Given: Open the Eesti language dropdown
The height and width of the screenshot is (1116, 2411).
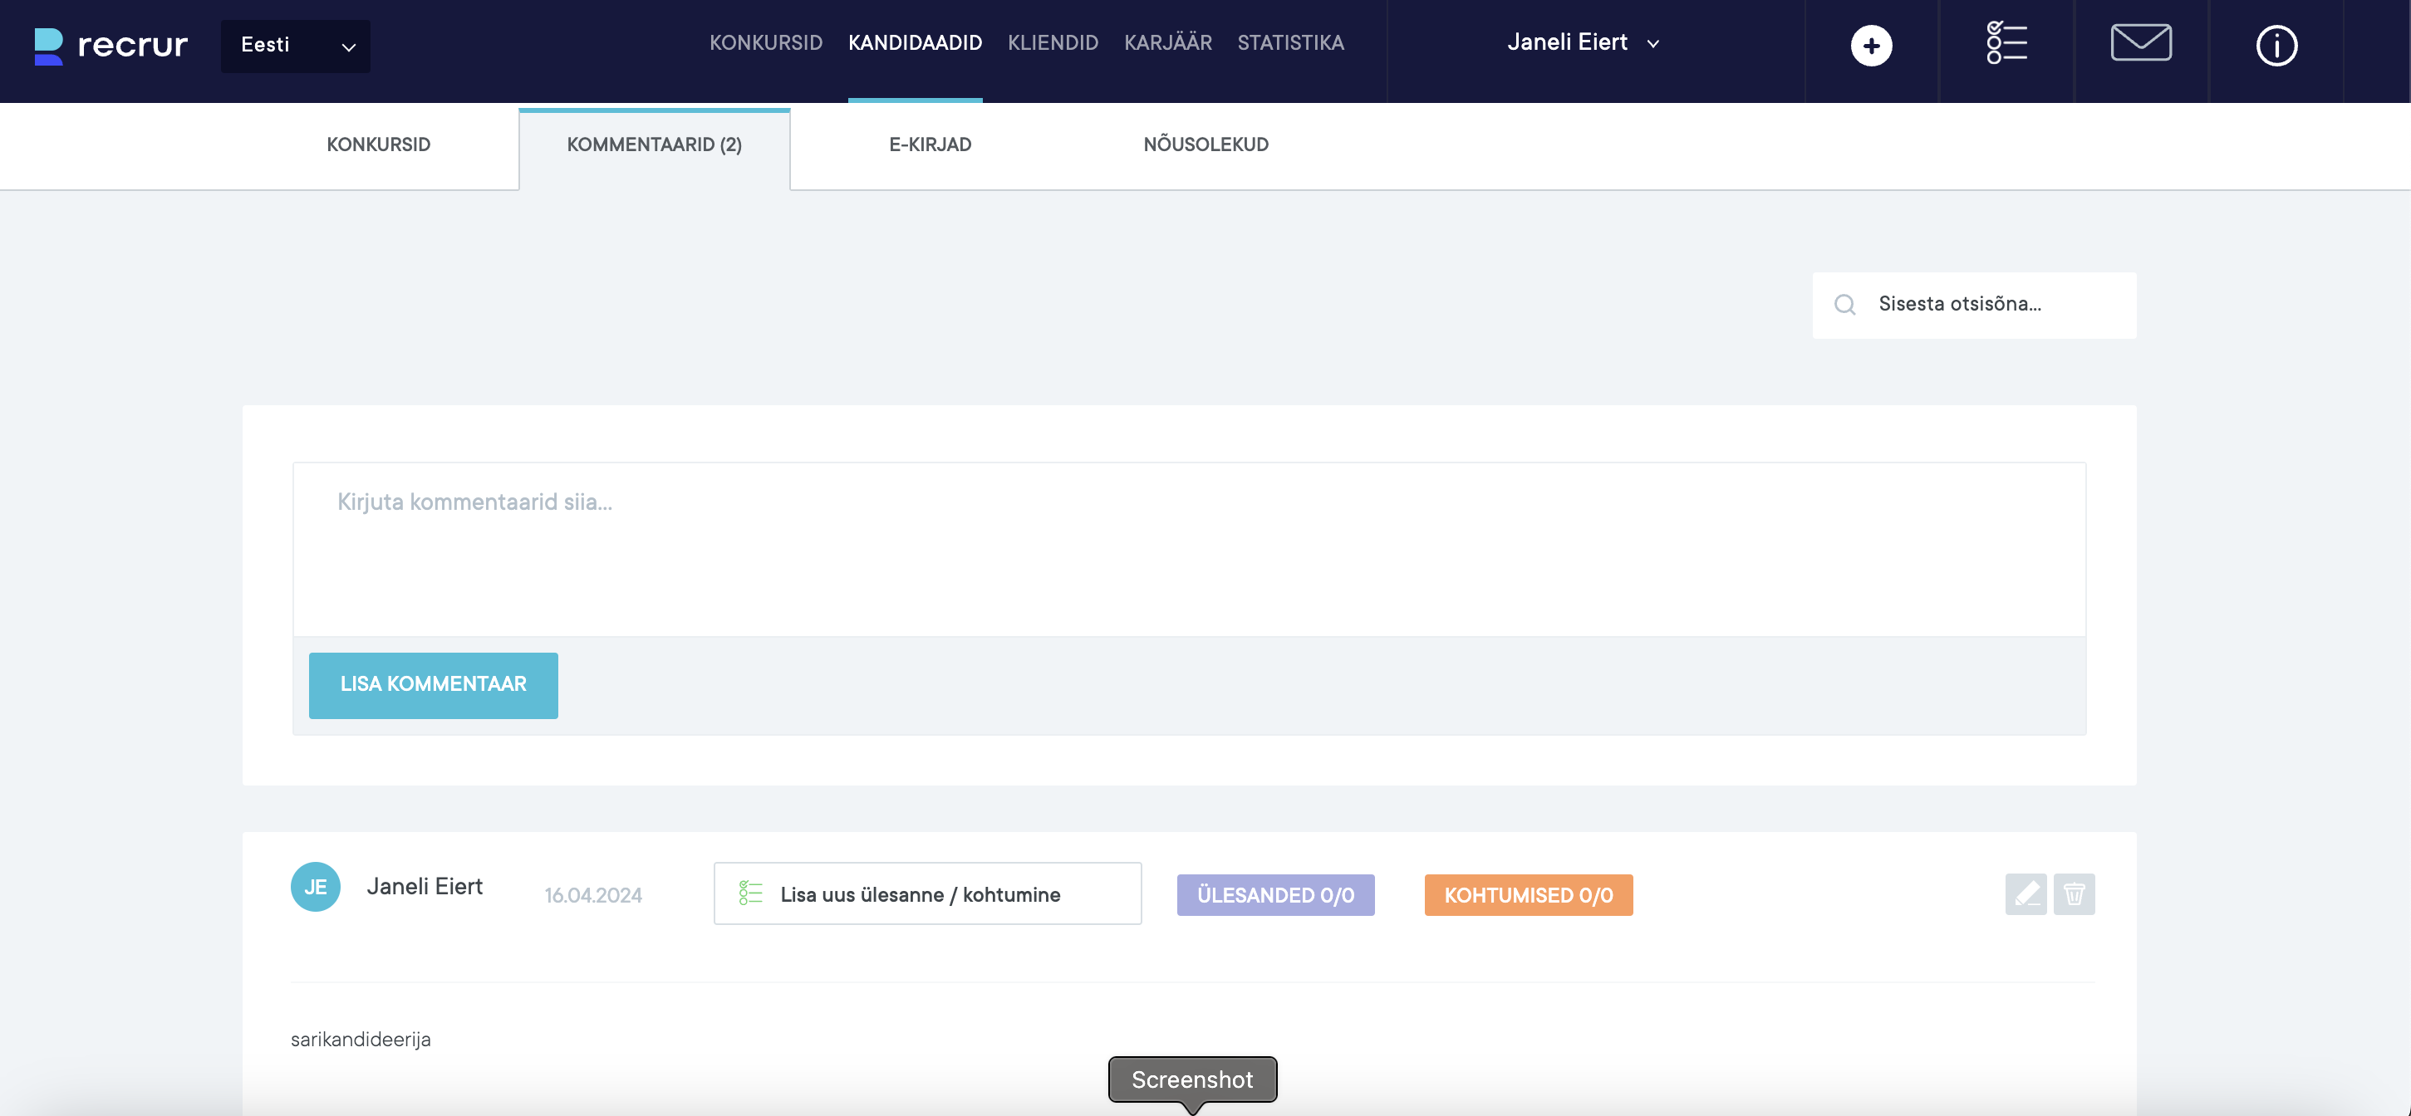Looking at the screenshot, I should (295, 46).
